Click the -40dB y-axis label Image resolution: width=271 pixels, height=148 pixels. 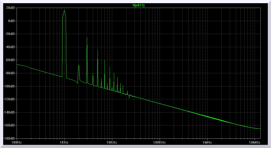(10, 47)
